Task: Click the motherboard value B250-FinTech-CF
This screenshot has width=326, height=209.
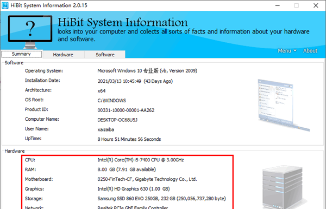Action: (147, 179)
